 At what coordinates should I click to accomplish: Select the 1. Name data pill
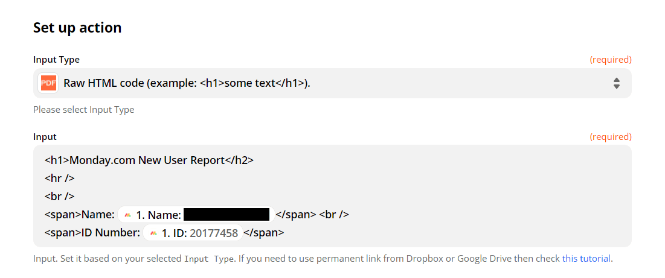pyautogui.click(x=196, y=215)
